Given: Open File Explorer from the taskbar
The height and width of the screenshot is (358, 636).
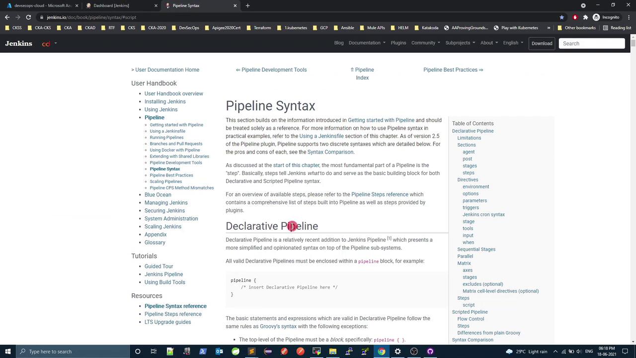Looking at the screenshot, I should pos(333,352).
